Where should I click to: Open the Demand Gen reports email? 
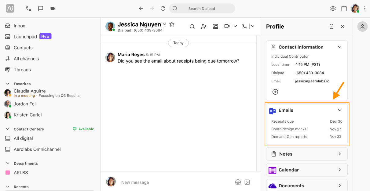click(307, 137)
